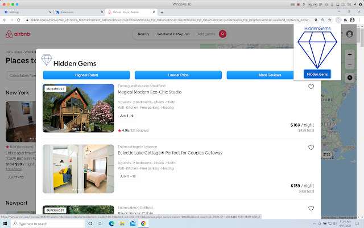The height and width of the screenshot is (228, 364).
Task: Click the location pin icon in address bar
Action: pos(316,20)
